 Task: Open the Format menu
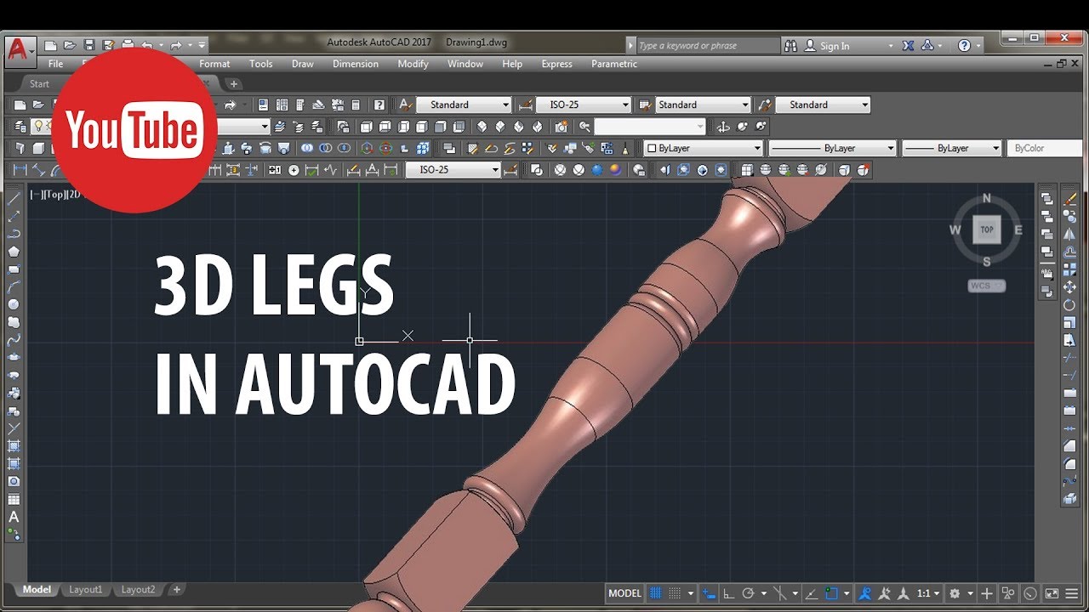[x=214, y=64]
